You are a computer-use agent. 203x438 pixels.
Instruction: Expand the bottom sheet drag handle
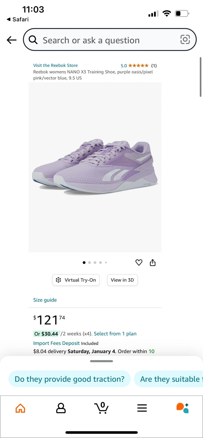101,361
